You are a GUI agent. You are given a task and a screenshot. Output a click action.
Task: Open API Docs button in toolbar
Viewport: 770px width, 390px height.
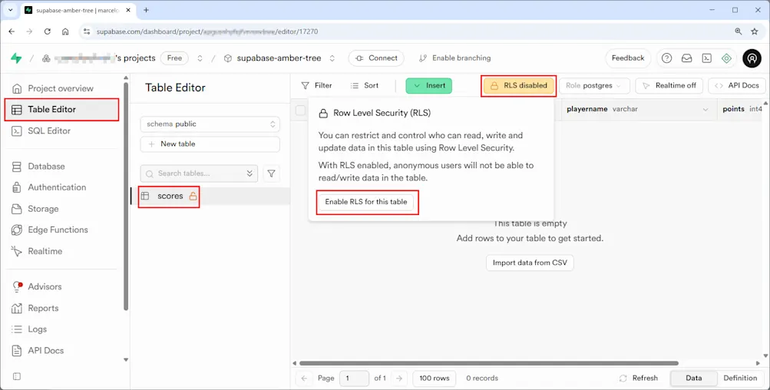point(737,85)
